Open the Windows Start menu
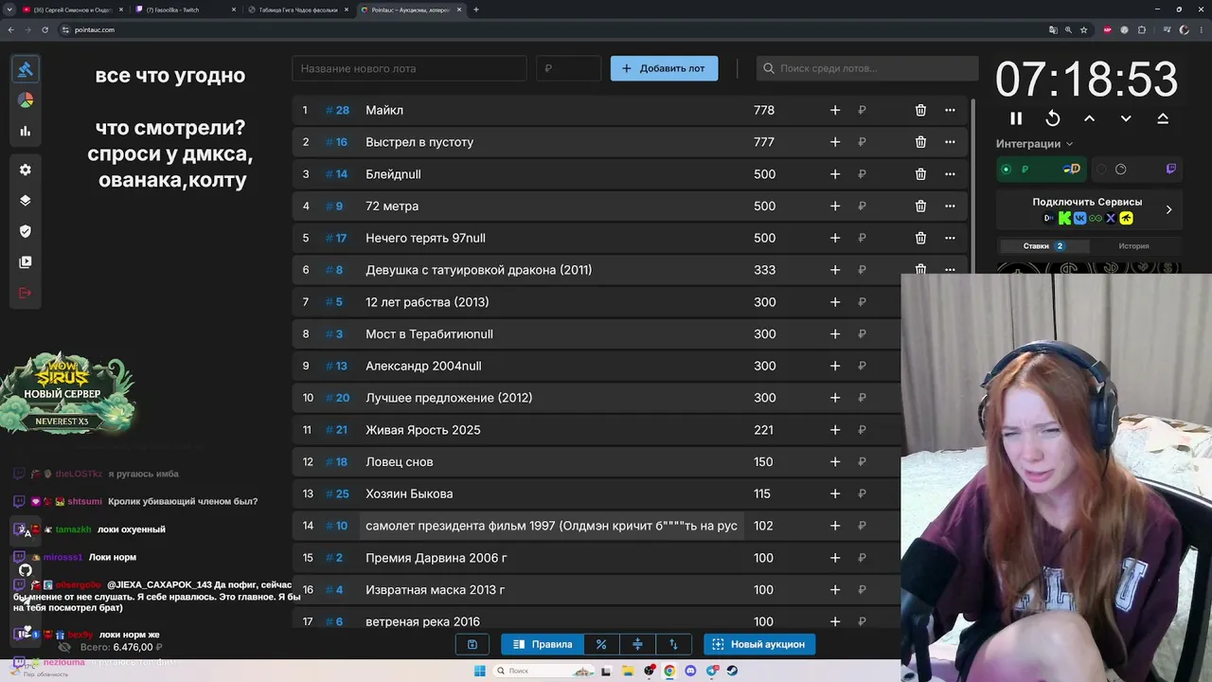This screenshot has height=682, width=1212. coord(479,671)
